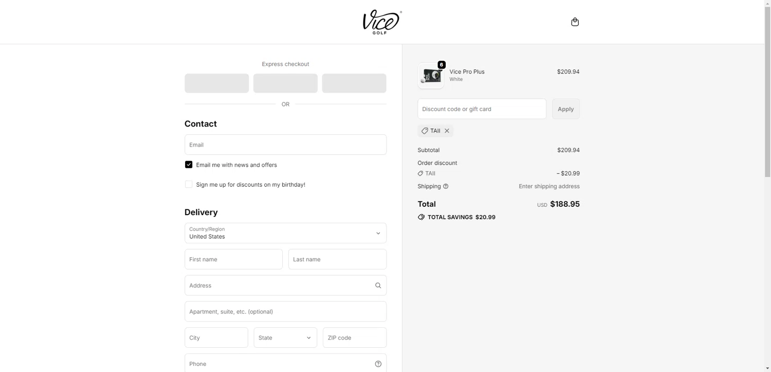Select the ZIP code field

(x=354, y=338)
